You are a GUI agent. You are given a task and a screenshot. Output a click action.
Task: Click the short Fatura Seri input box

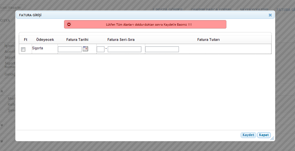[x=100, y=49]
